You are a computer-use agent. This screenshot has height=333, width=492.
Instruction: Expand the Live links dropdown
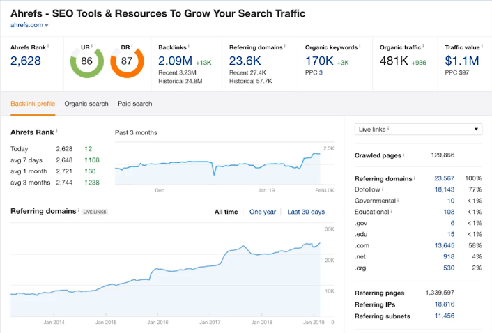click(x=418, y=129)
